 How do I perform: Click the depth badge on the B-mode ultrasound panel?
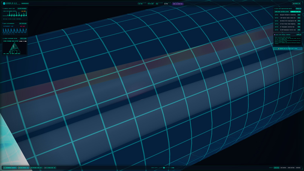pyautogui.click(x=23, y=39)
